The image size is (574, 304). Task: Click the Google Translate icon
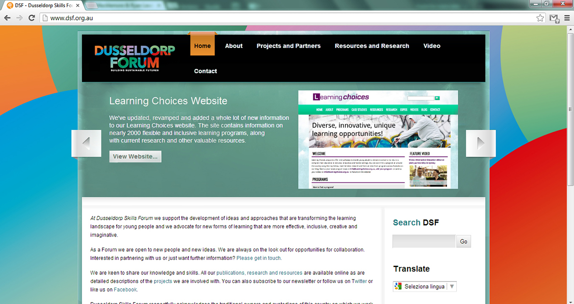pos(398,286)
